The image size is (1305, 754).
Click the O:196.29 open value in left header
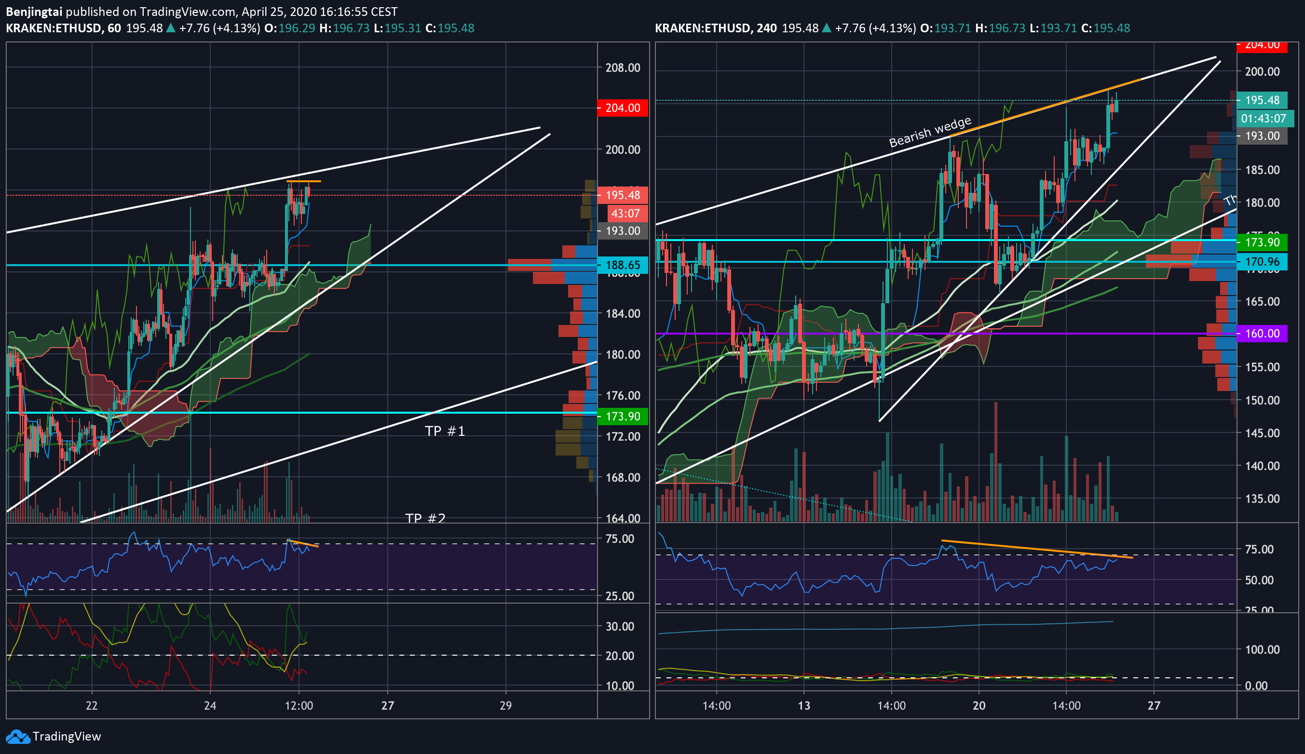289,28
